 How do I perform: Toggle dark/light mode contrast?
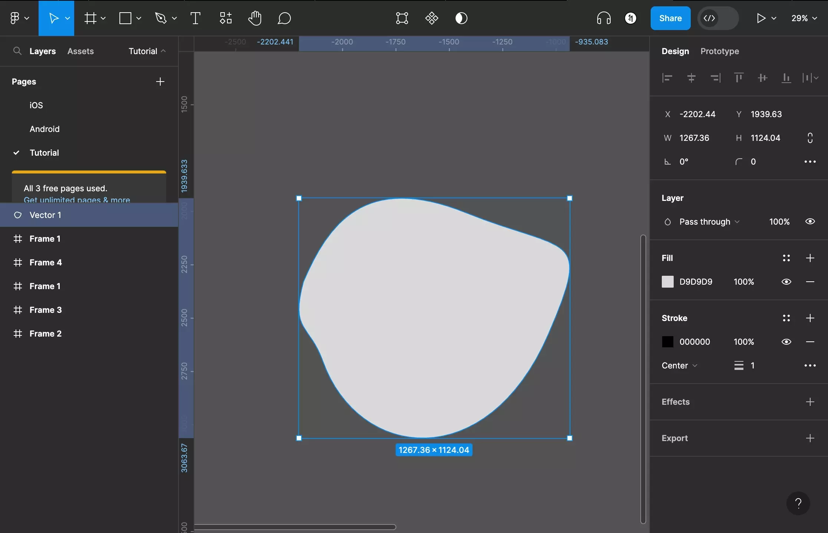[461, 18]
